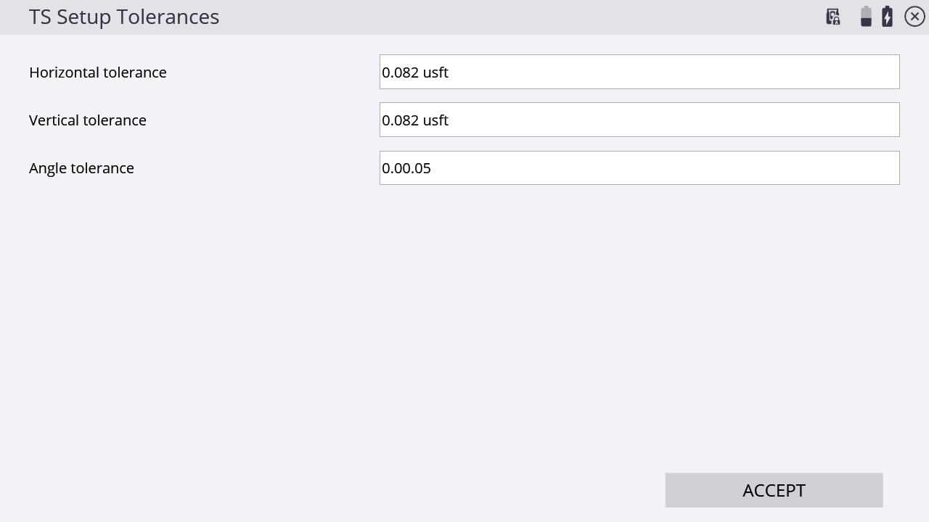This screenshot has height=522, width=929.
Task: Click the Vertical tolerance label
Action: coord(88,120)
